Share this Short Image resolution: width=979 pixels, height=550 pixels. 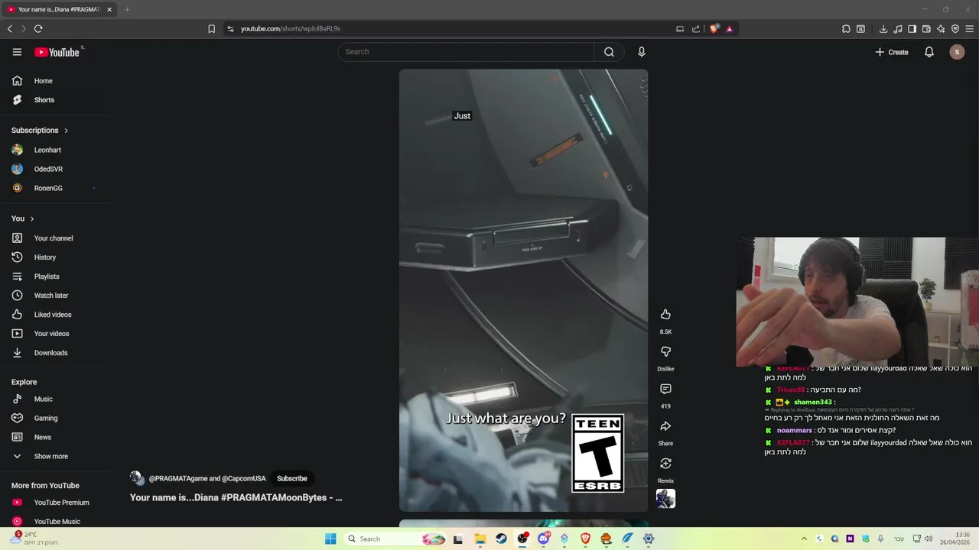pos(665,426)
